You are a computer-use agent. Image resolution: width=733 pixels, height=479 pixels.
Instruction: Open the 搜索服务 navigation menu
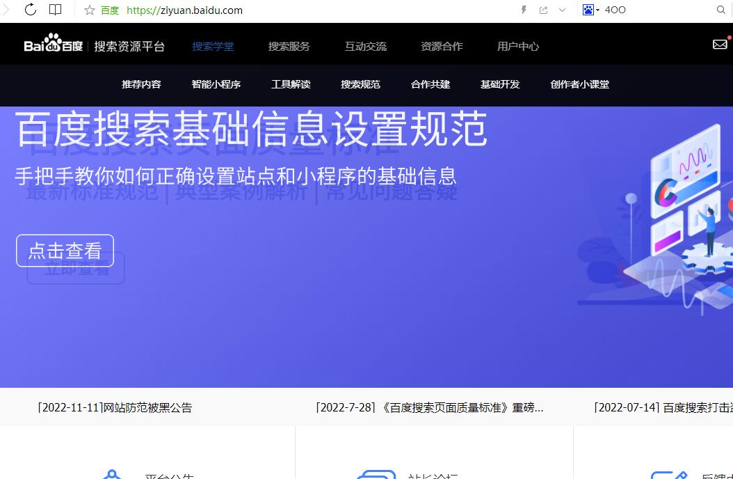[x=289, y=47]
